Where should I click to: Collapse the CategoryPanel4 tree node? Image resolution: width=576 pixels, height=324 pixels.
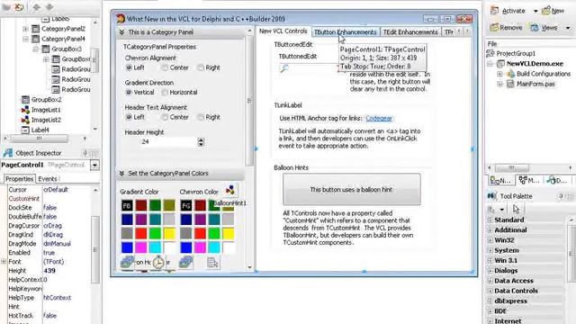[x=25, y=39]
